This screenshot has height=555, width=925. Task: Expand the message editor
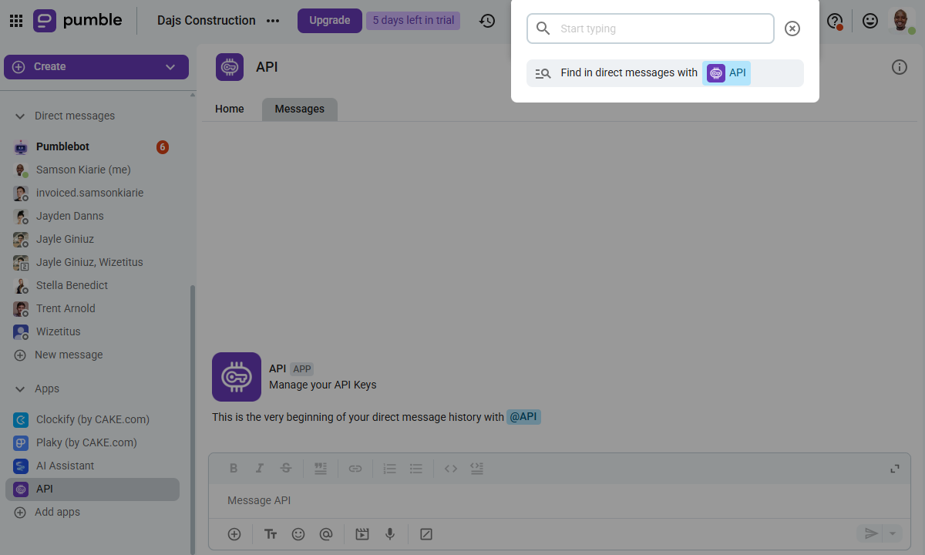pyautogui.click(x=895, y=468)
